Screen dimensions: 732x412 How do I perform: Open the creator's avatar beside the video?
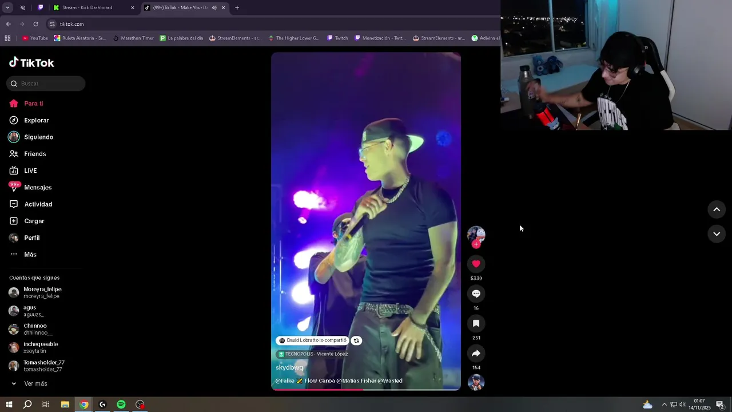coord(476,235)
